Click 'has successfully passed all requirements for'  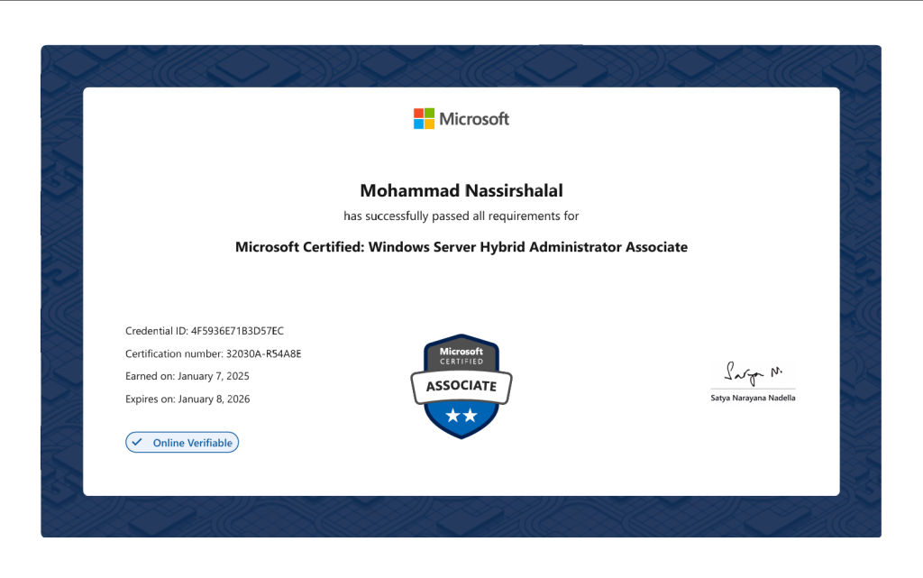tap(461, 216)
